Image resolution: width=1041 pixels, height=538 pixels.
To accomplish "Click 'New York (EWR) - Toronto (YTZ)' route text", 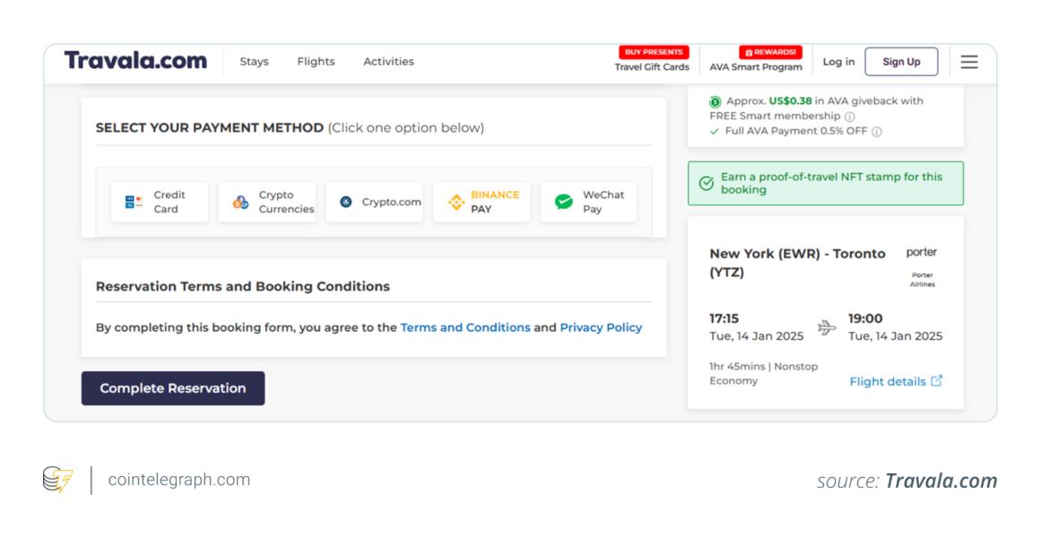I will click(797, 263).
